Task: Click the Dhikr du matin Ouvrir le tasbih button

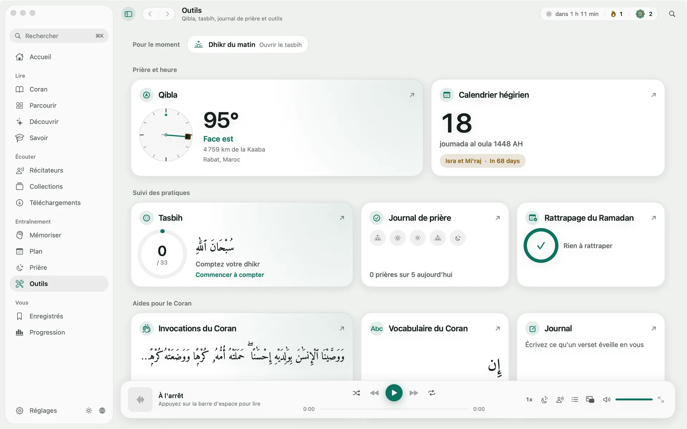Action: 248,45
